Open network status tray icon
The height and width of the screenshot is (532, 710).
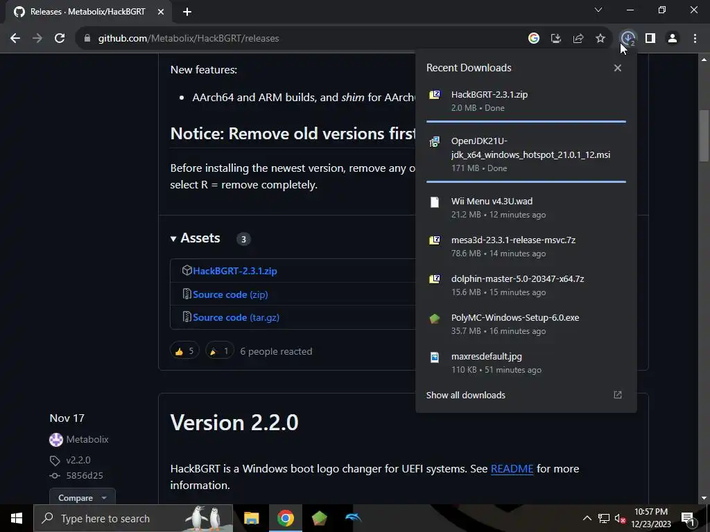pos(604,518)
